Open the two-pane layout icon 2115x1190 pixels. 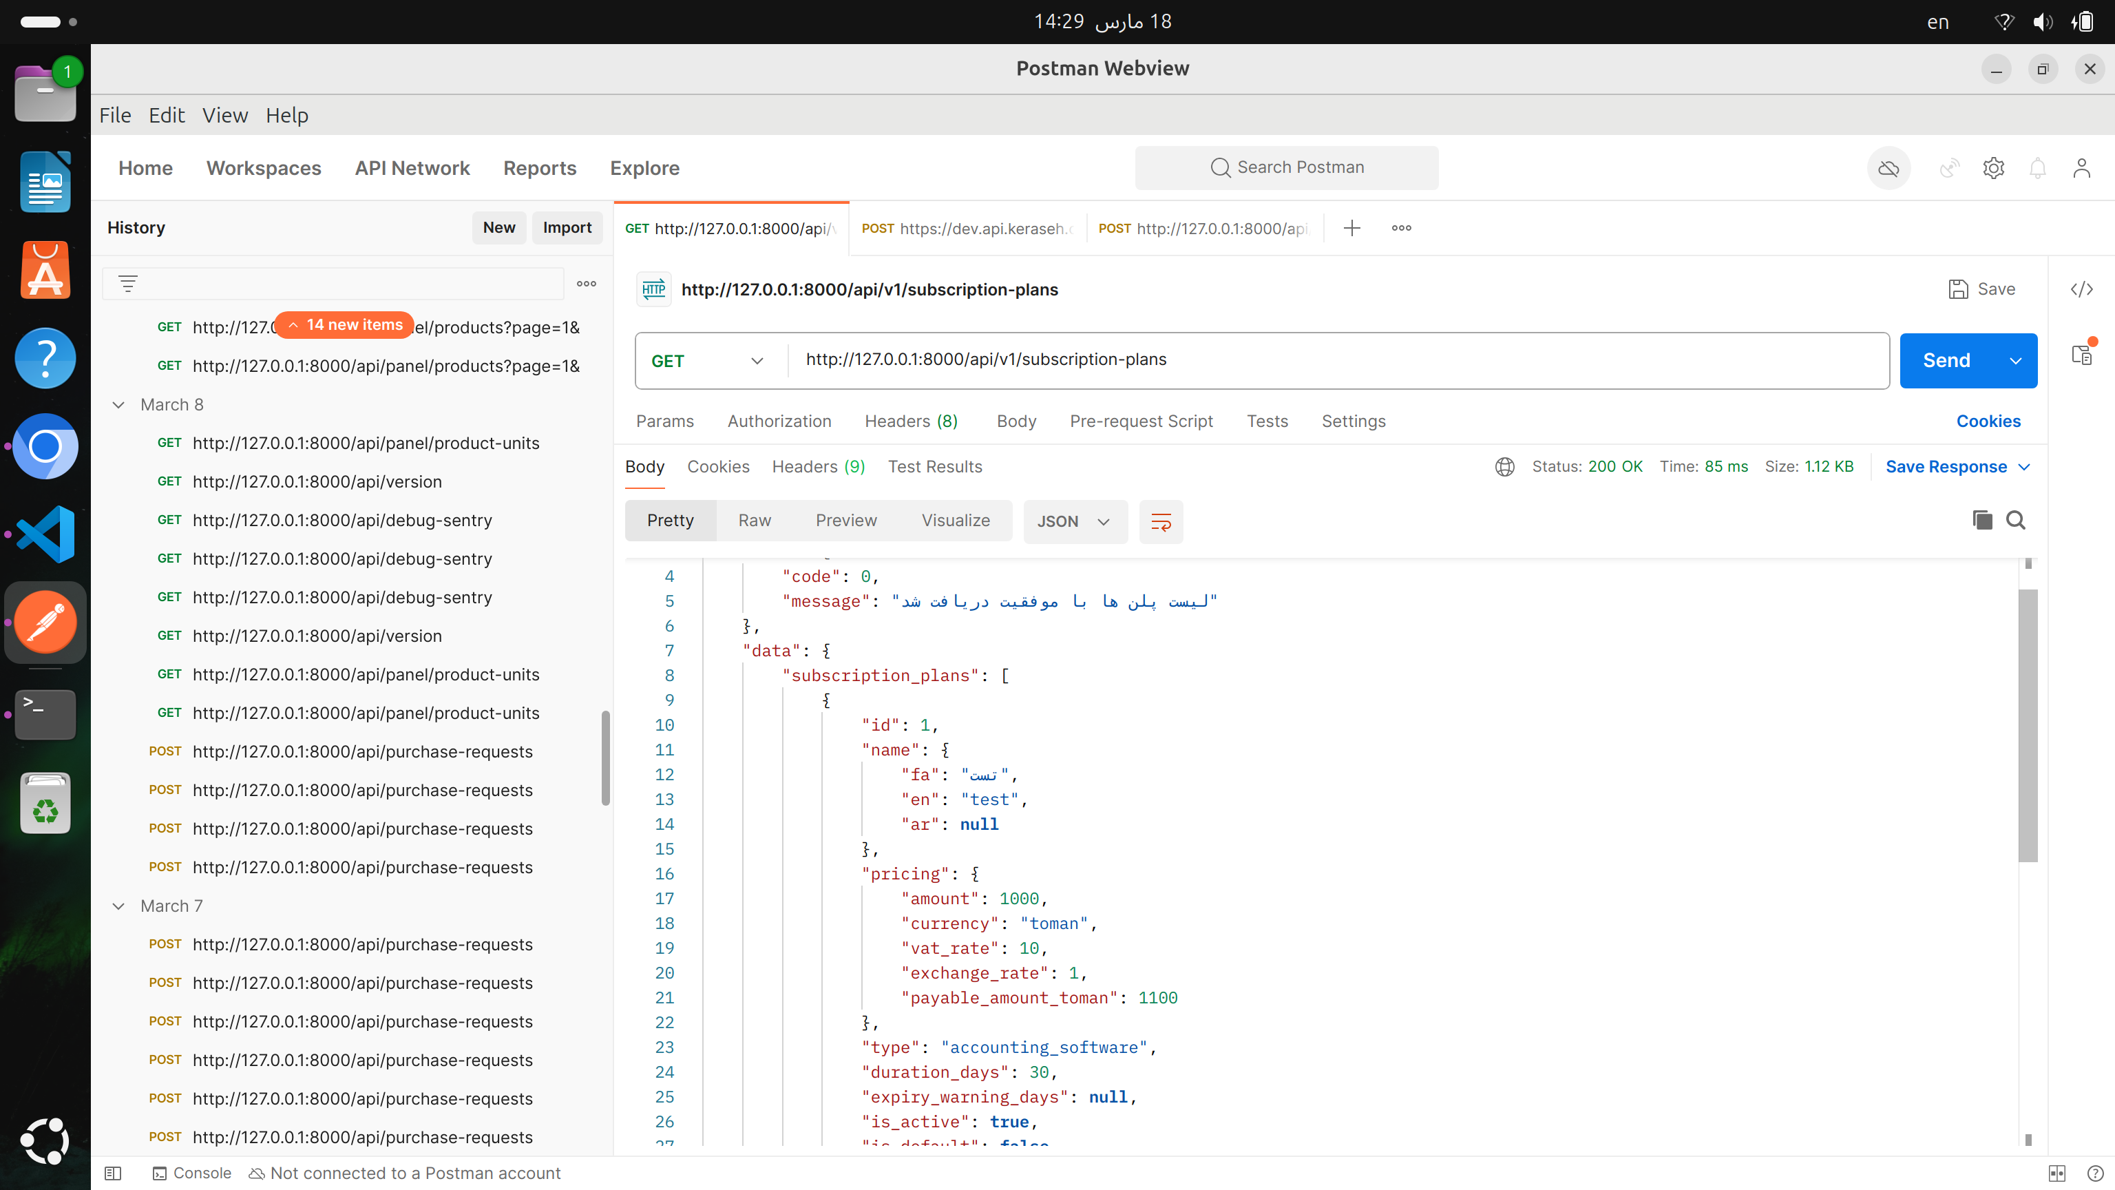pyautogui.click(x=2056, y=1173)
